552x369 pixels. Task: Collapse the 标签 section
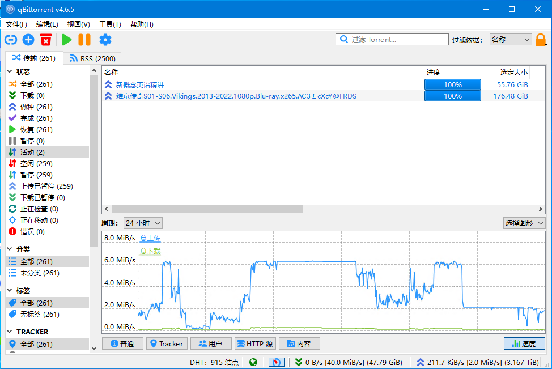[10, 290]
